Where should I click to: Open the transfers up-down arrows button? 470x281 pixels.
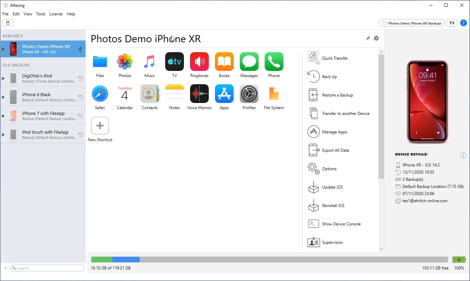pos(452,23)
